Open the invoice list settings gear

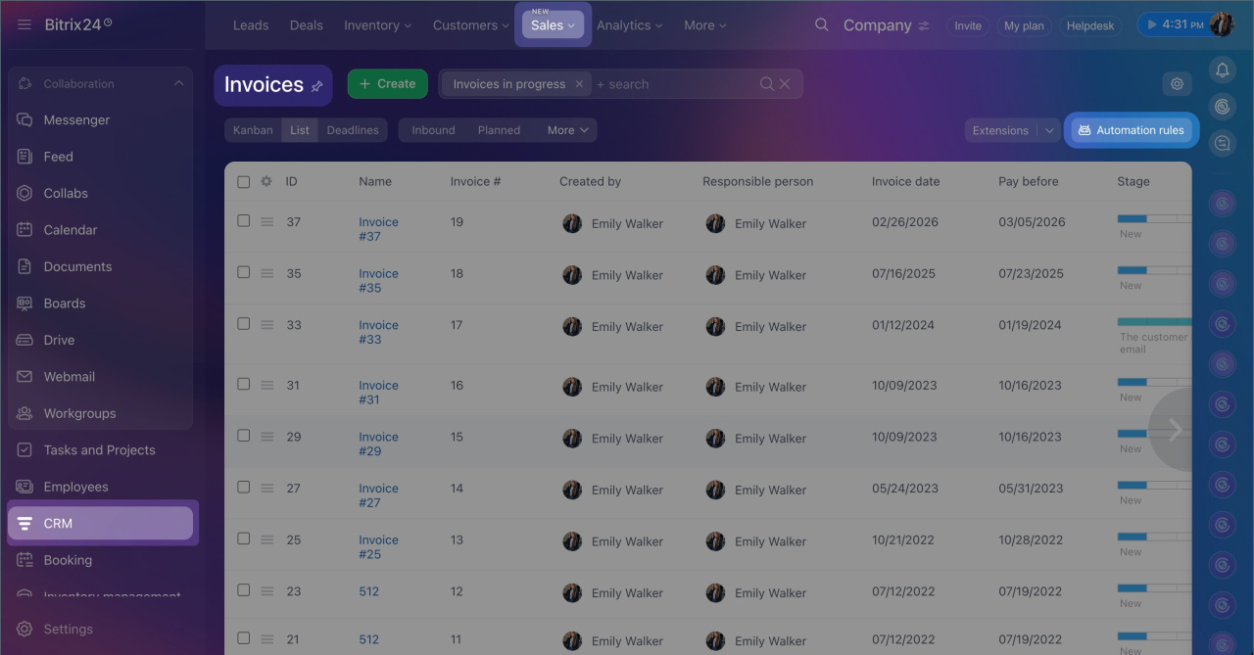[1177, 84]
